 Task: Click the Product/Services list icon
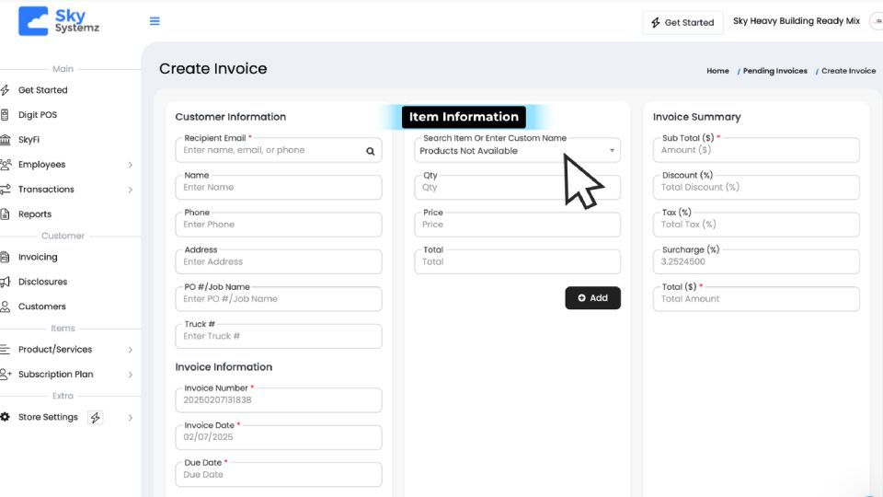[x=6, y=350]
